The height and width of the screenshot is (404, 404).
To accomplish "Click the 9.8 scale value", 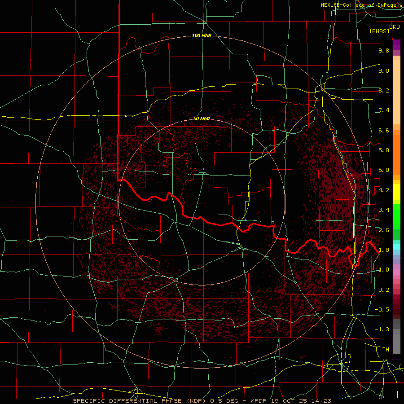I will (384, 50).
